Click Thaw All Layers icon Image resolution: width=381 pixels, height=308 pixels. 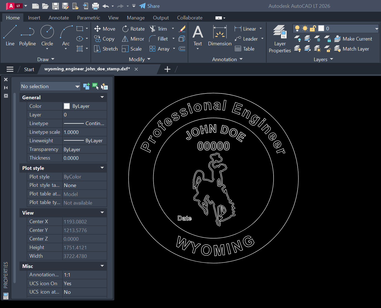click(x=317, y=49)
